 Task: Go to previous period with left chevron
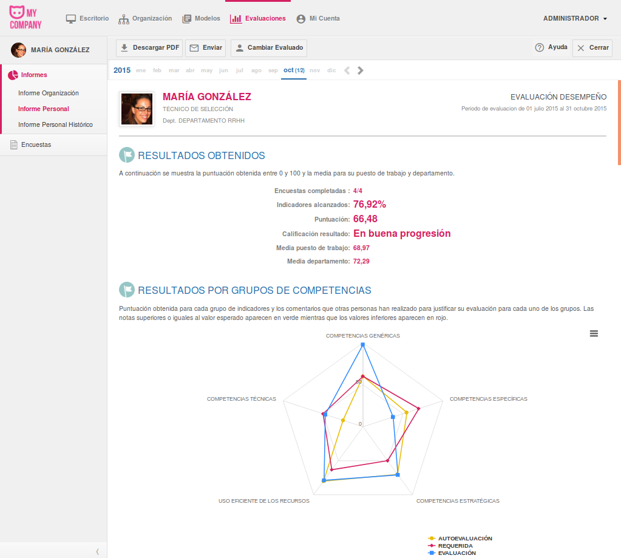click(347, 70)
